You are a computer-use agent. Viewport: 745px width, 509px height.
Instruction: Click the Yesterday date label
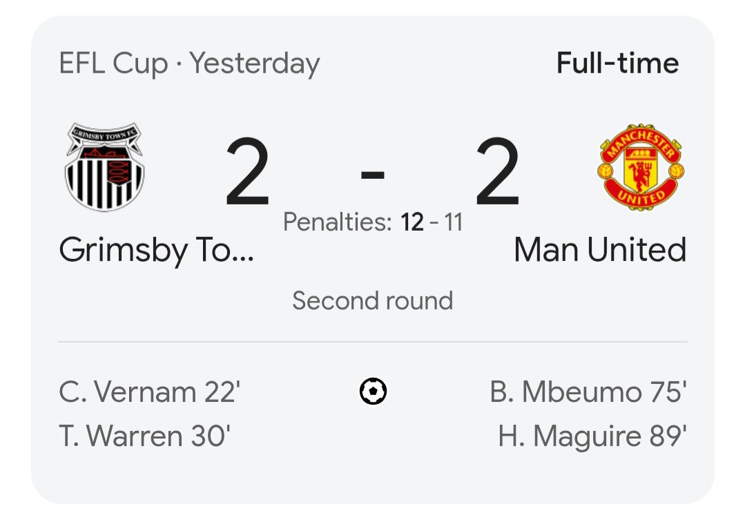tap(255, 64)
